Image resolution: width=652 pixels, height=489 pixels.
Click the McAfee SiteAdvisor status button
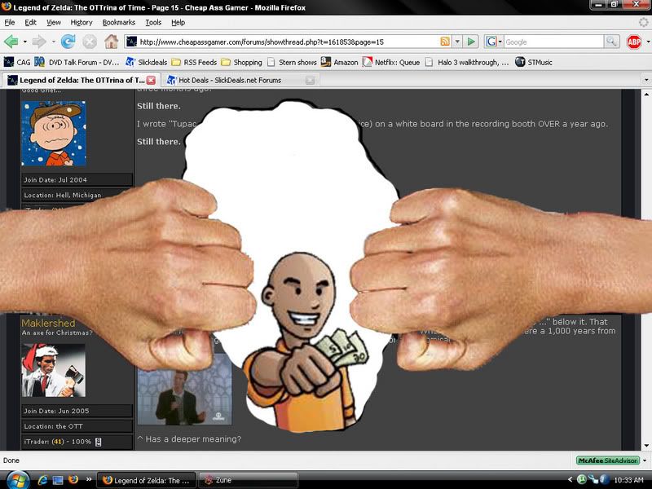click(x=607, y=460)
